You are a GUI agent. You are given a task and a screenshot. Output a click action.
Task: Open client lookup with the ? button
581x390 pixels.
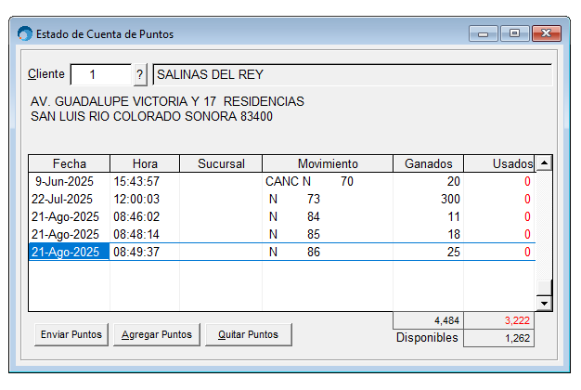click(140, 74)
